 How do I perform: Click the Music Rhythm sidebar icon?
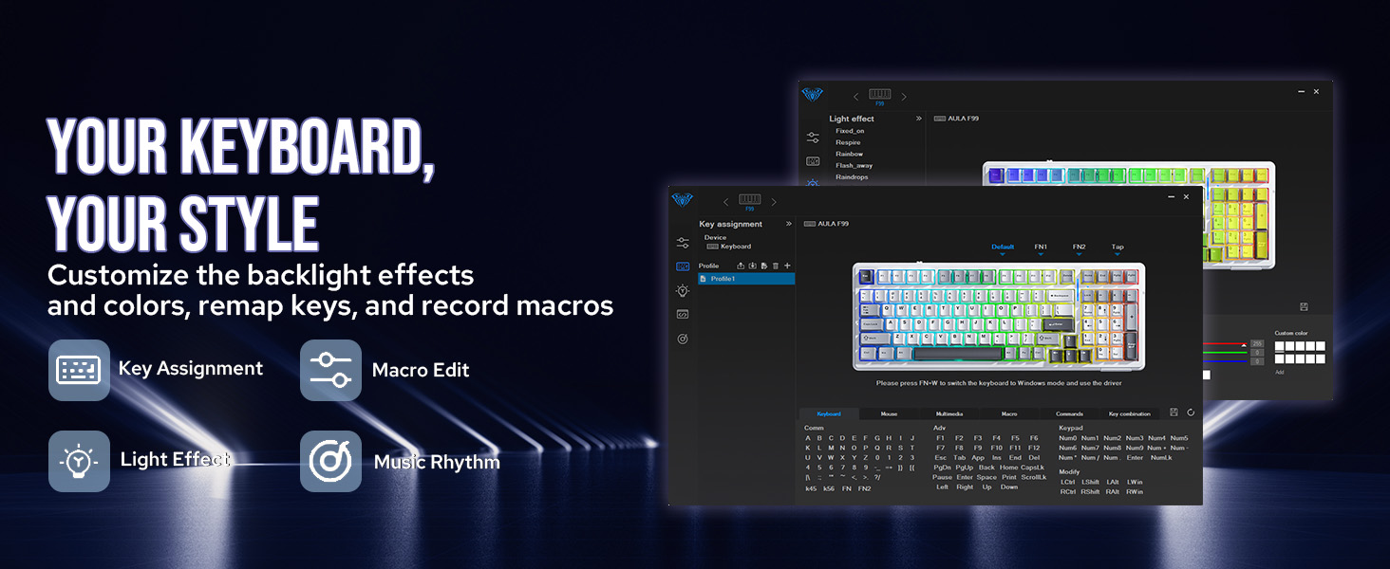coord(682,337)
